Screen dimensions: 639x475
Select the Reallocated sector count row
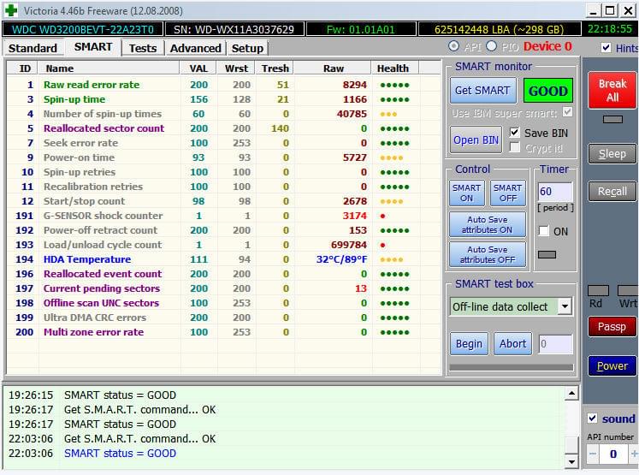[224, 128]
